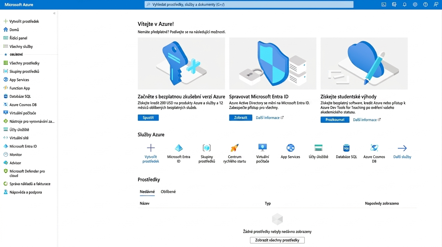Image resolution: width=442 pixels, height=247 pixels.
Task: Open Další informace link for Entra ID
Action: [270, 118]
